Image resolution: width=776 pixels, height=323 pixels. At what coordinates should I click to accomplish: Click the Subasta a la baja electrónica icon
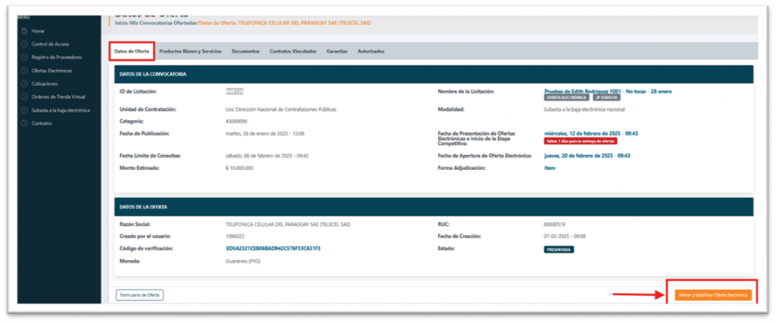coord(24,110)
